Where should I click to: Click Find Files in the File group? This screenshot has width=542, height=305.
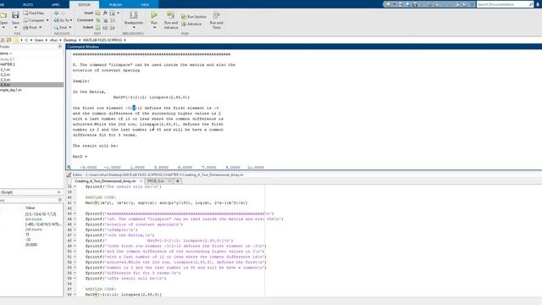click(x=34, y=14)
